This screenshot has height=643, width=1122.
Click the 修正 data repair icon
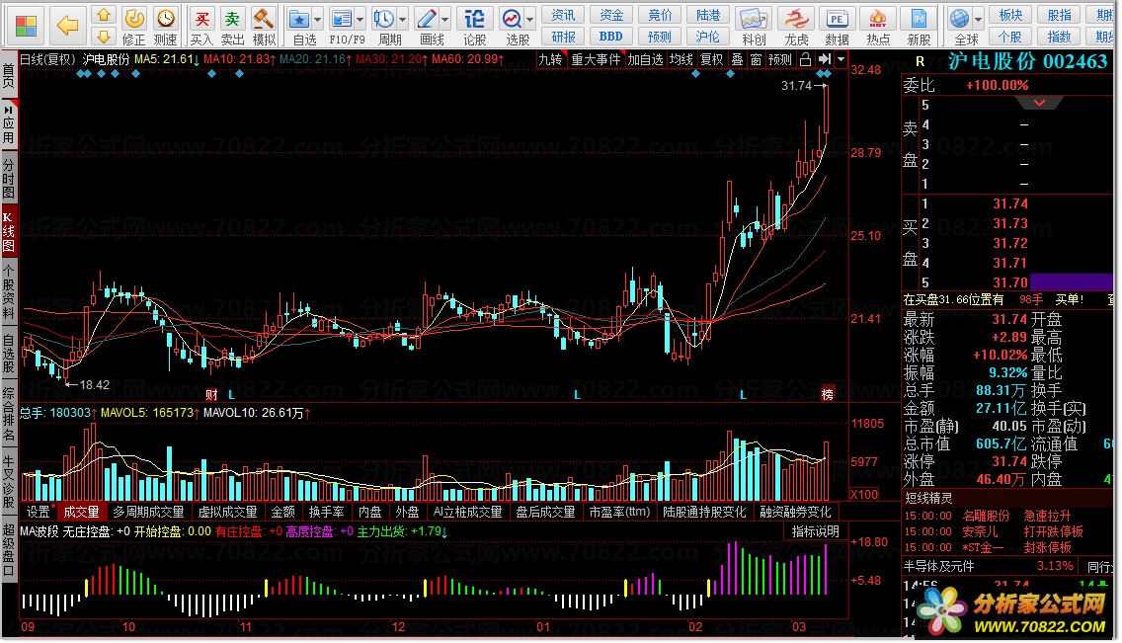point(133,27)
